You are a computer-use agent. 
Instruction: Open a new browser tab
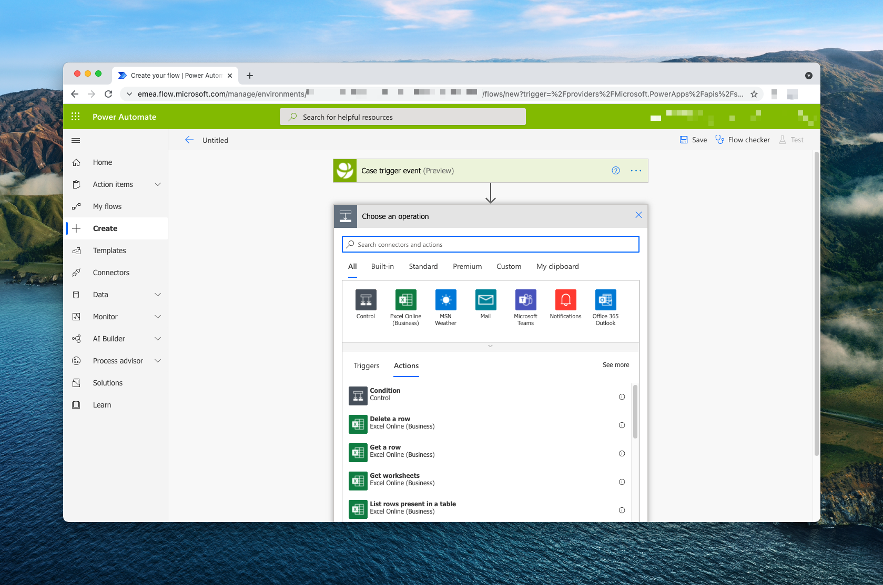click(250, 76)
